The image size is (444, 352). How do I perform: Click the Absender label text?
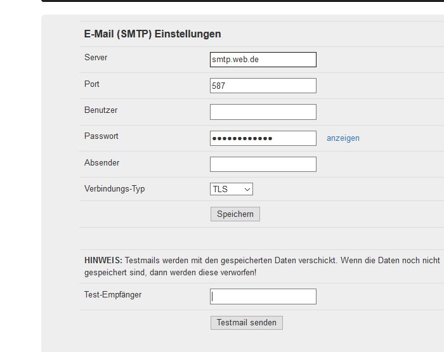101,163
